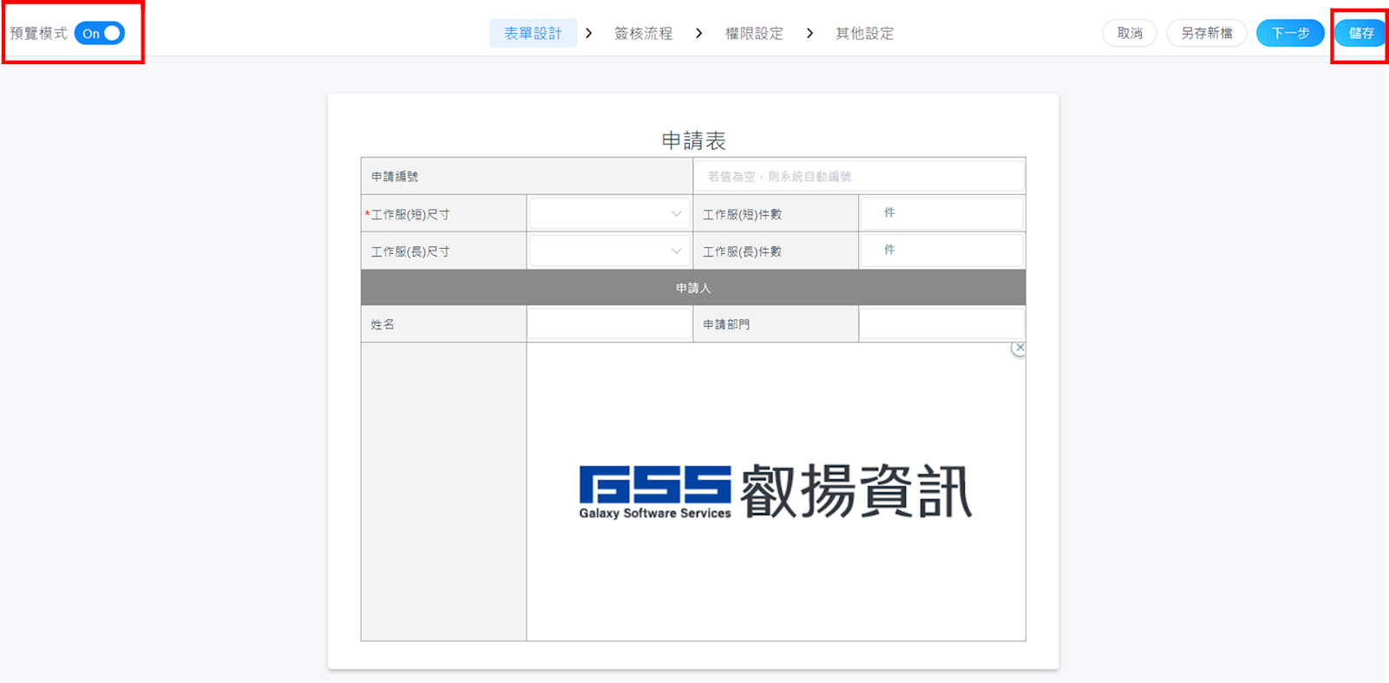1389x683 pixels.
Task: Expand the 工作服(長)尺寸 dropdown
Action: click(x=609, y=250)
